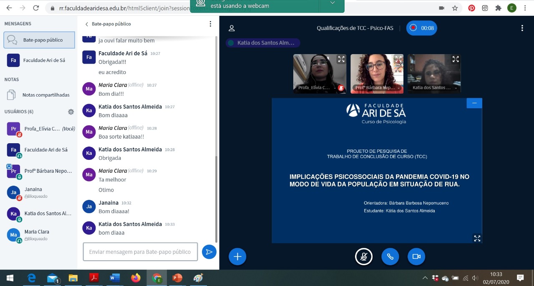Toggle webcam sharing button
The image size is (534, 286).
click(x=416, y=256)
